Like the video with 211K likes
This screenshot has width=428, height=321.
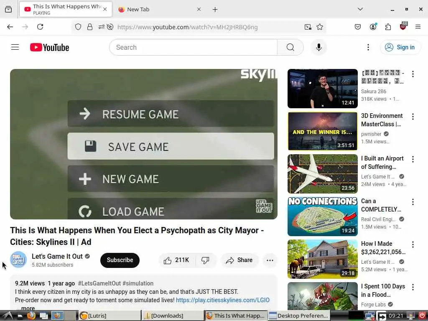click(177, 260)
